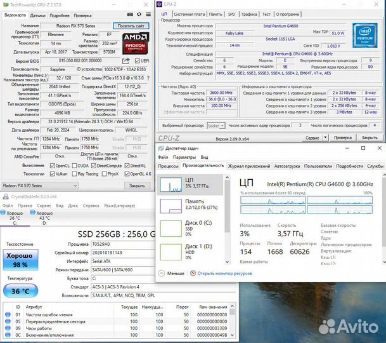Screen dimensions: 386x343
Task: Open Сервис menu in CrystalDiskInfo
Action: (x=44, y=206)
